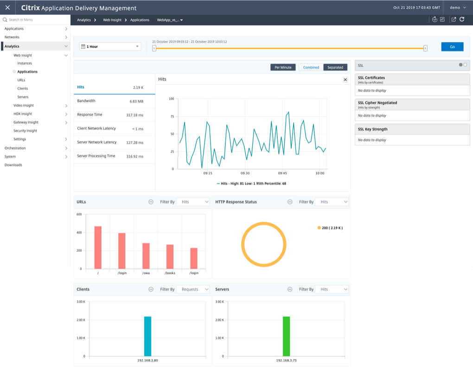Click the export arrow icon in toolbar
The height and width of the screenshot is (367, 473).
[454, 19]
